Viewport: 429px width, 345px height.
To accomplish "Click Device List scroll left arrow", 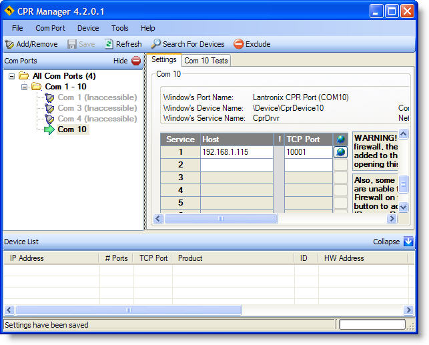I will tap(9, 310).
